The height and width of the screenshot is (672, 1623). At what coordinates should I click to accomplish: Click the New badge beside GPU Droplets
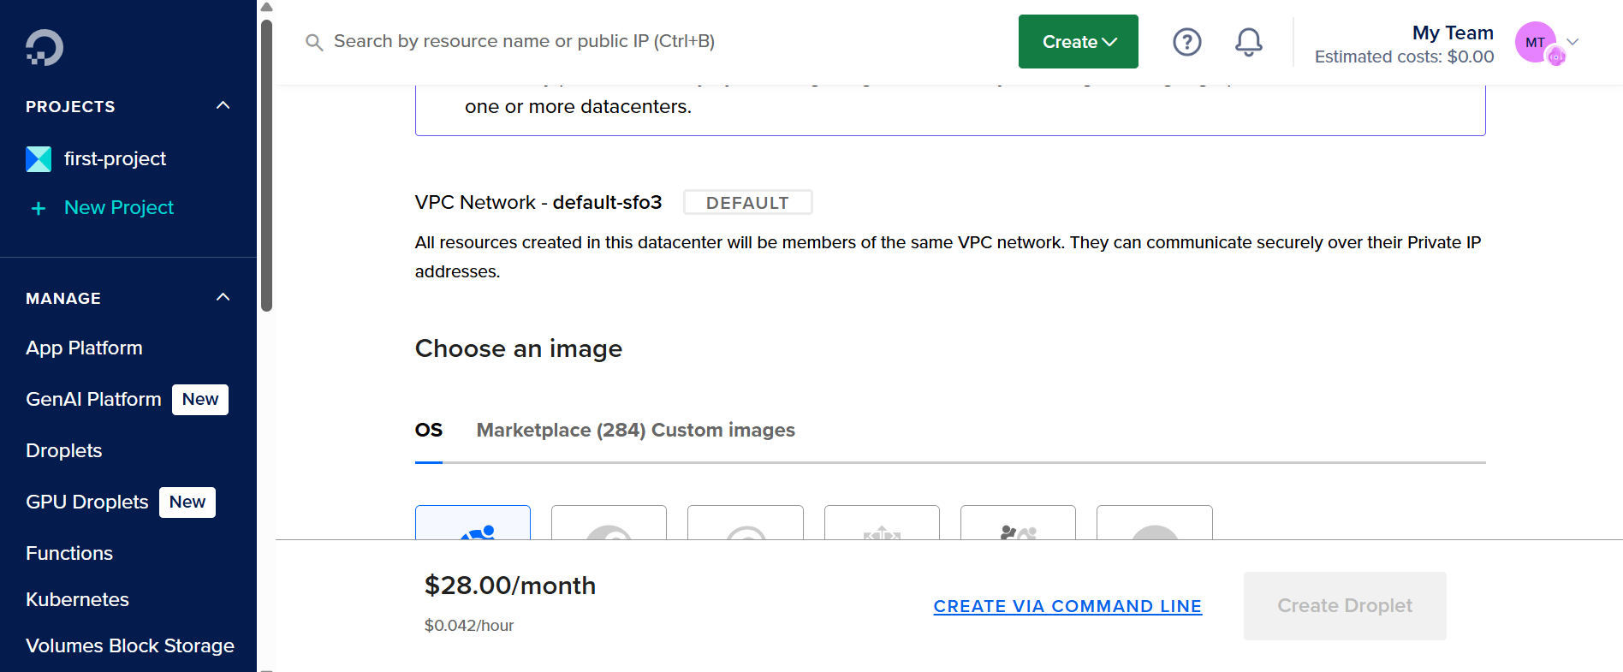click(187, 503)
